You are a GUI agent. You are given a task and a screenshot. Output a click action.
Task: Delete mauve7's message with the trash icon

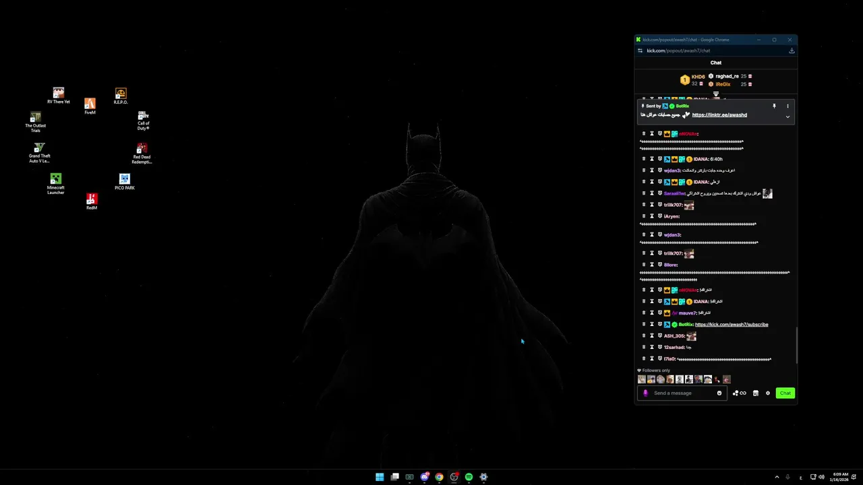coord(644,313)
